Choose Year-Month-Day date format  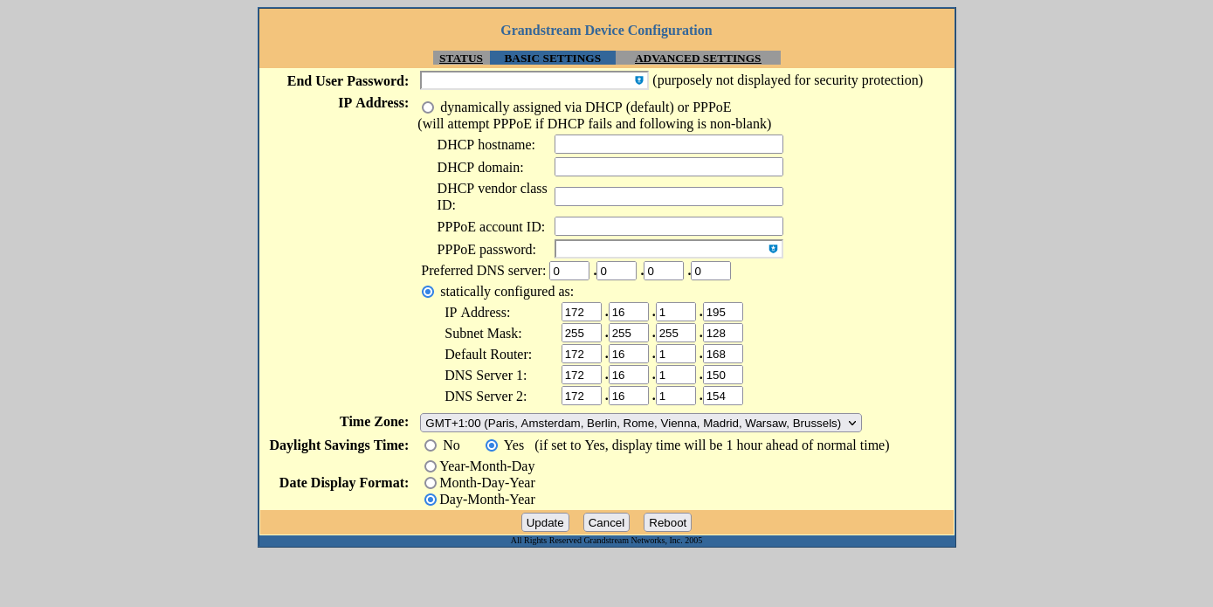[431, 466]
